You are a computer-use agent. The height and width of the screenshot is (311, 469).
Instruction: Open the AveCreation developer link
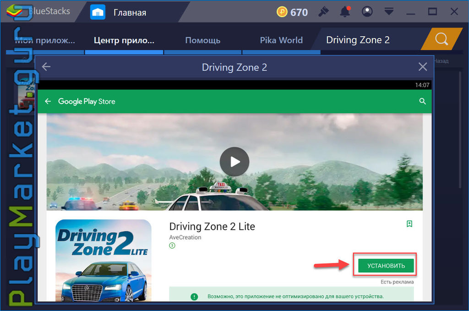tap(185, 237)
